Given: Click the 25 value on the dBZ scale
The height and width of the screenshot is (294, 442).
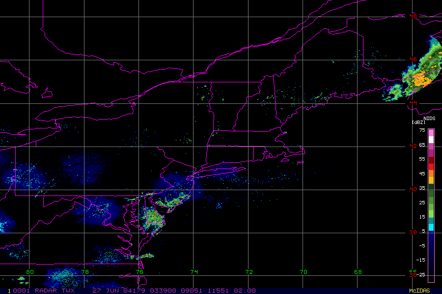Looking at the screenshot, I should pyautogui.click(x=422, y=202).
